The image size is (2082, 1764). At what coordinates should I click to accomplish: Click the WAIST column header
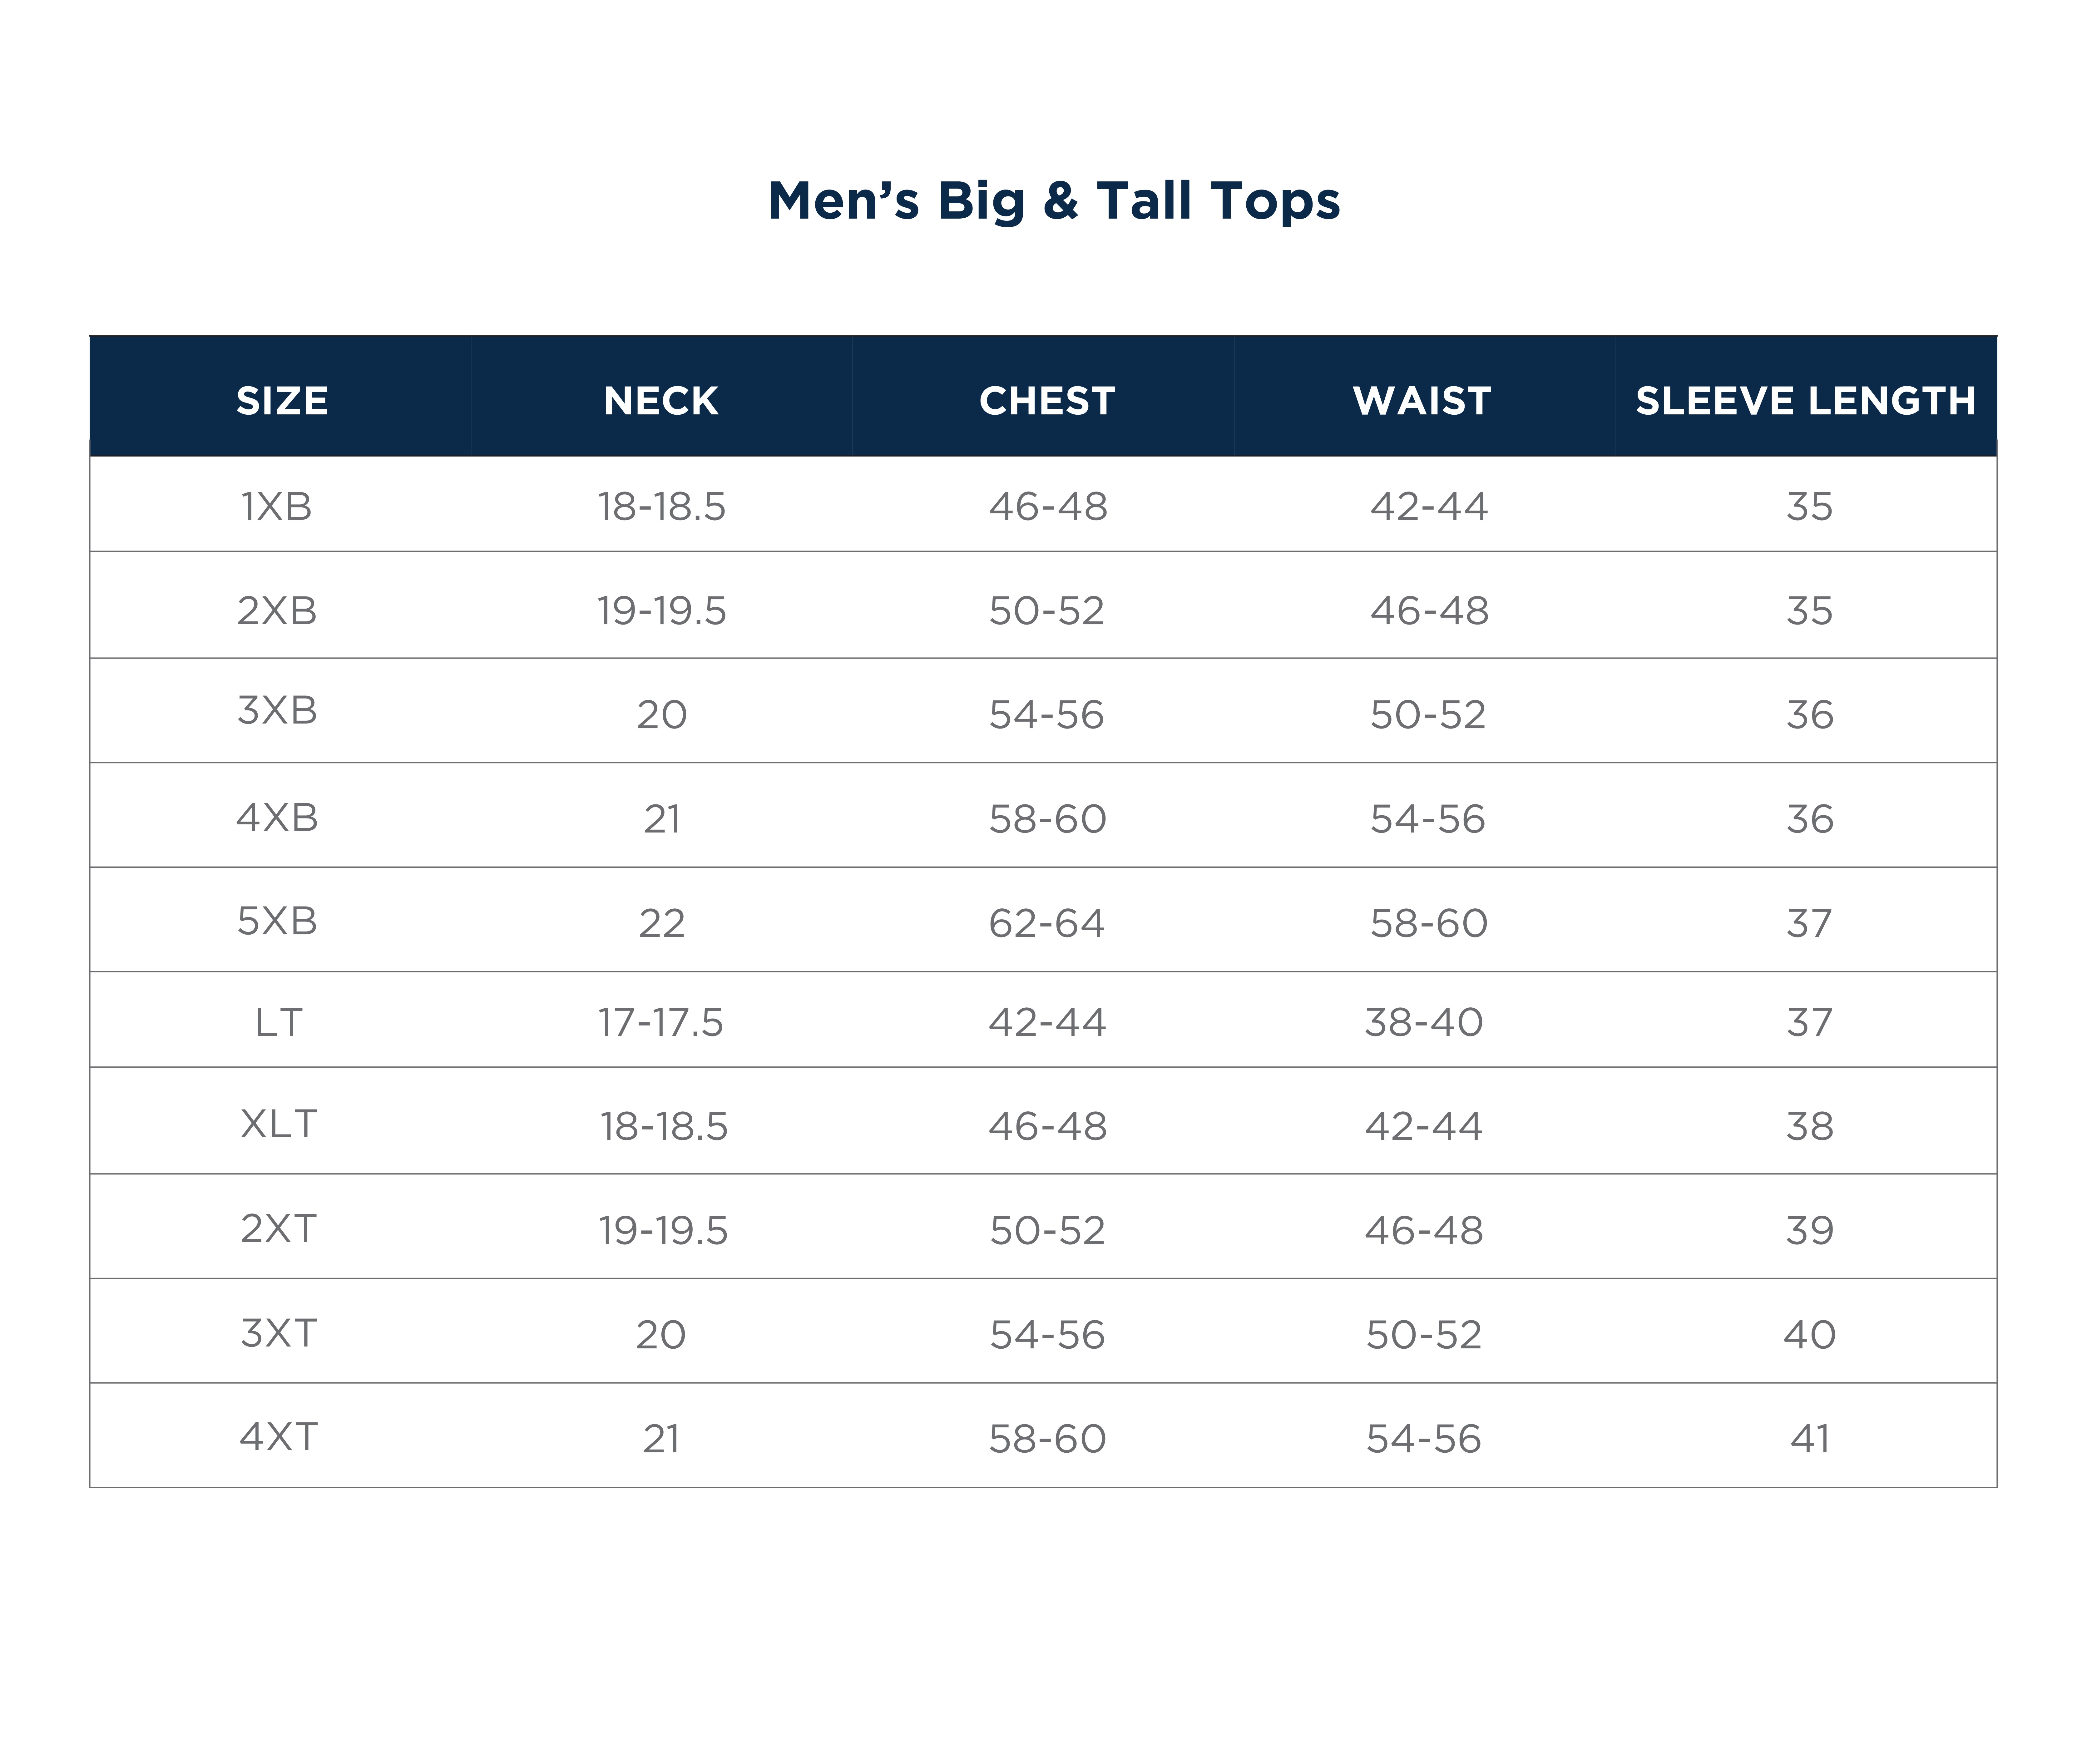click(x=1422, y=401)
